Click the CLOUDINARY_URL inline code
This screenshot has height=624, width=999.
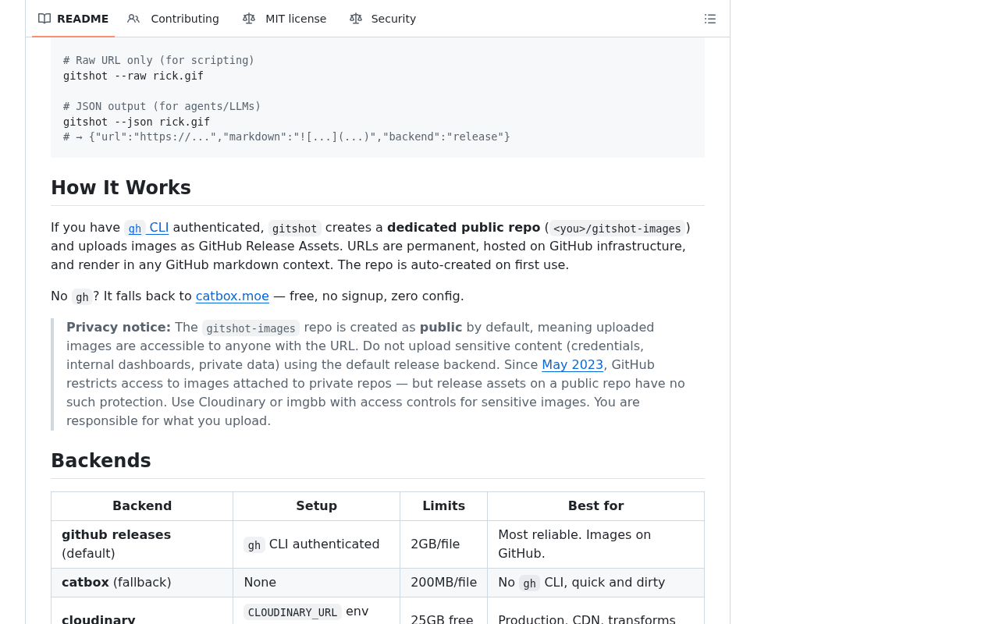[293, 612]
